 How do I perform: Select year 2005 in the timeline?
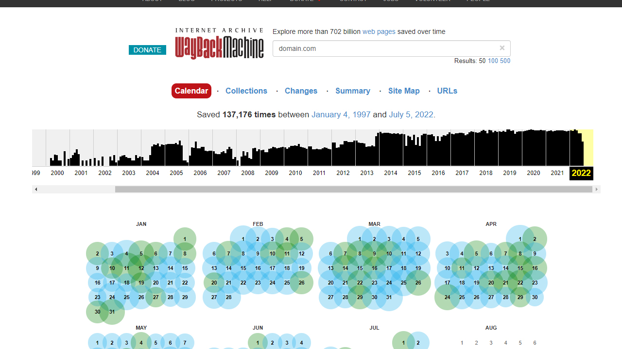176,173
